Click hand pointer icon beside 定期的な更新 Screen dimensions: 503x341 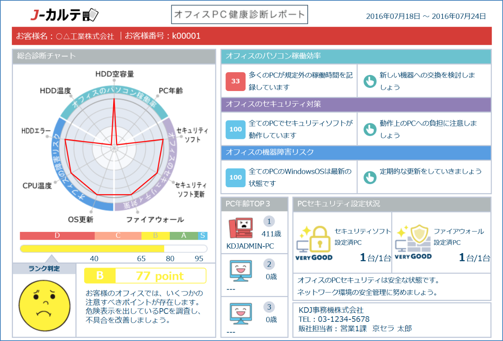click(x=370, y=177)
